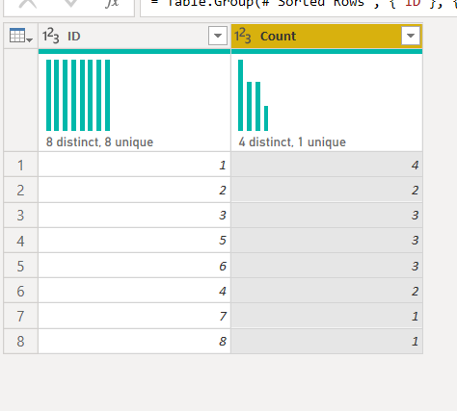457x411 pixels.
Task: Select row number 6
Action: (20, 291)
